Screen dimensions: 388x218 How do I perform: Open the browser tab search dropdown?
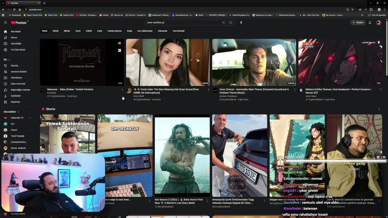[3, 3]
